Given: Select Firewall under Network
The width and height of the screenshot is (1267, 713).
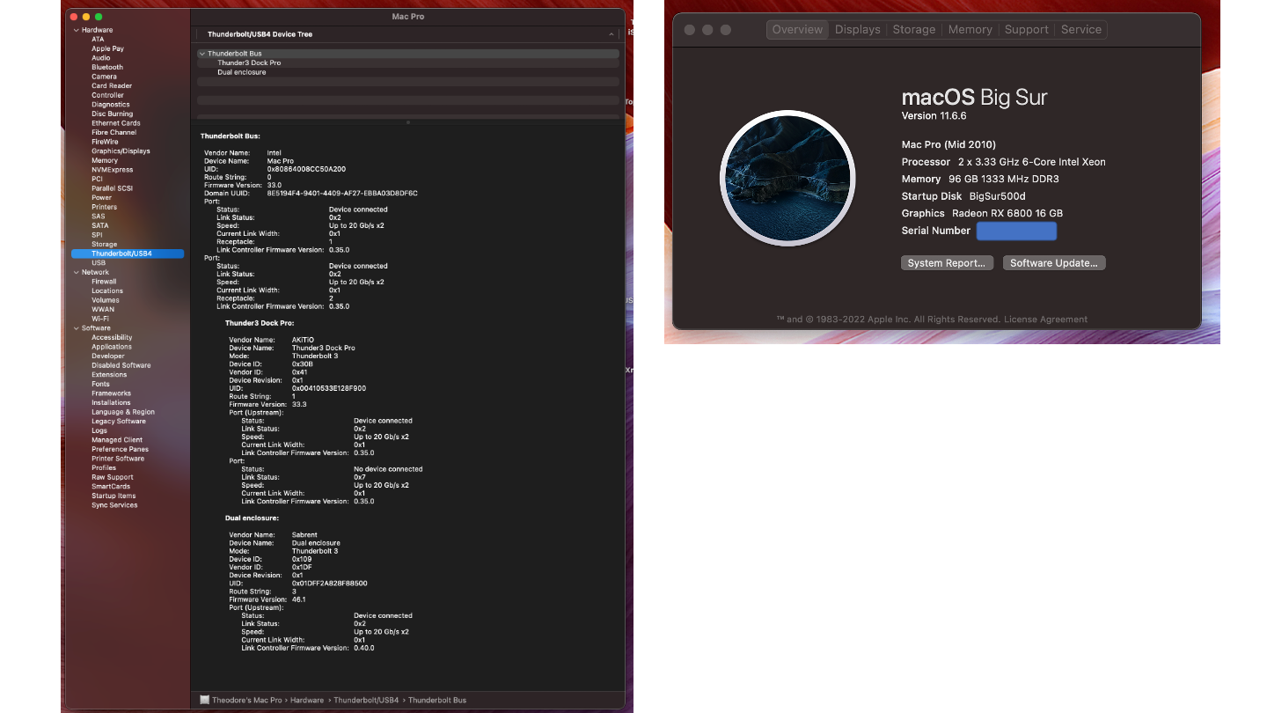Looking at the screenshot, I should (104, 282).
